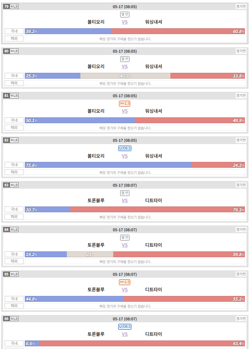250x349 pixels.
Task: Open the VS link for match 83
Action: tap(125, 201)
